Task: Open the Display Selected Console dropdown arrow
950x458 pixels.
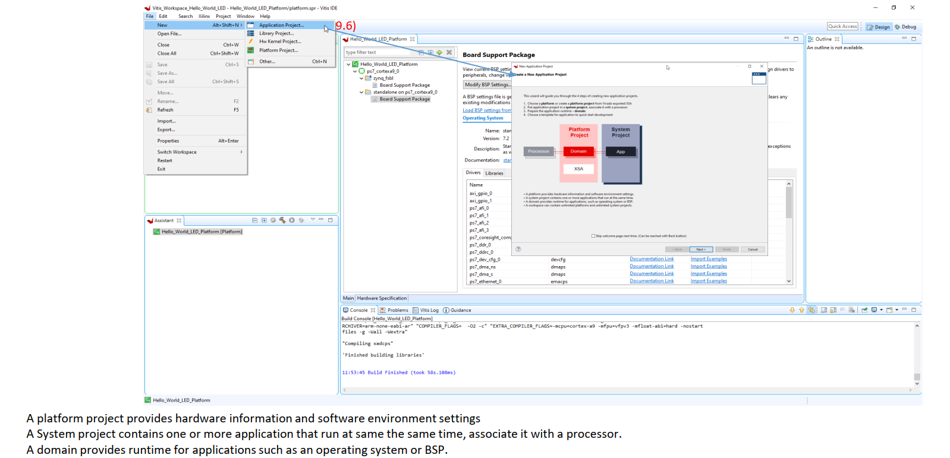Action: (x=882, y=309)
